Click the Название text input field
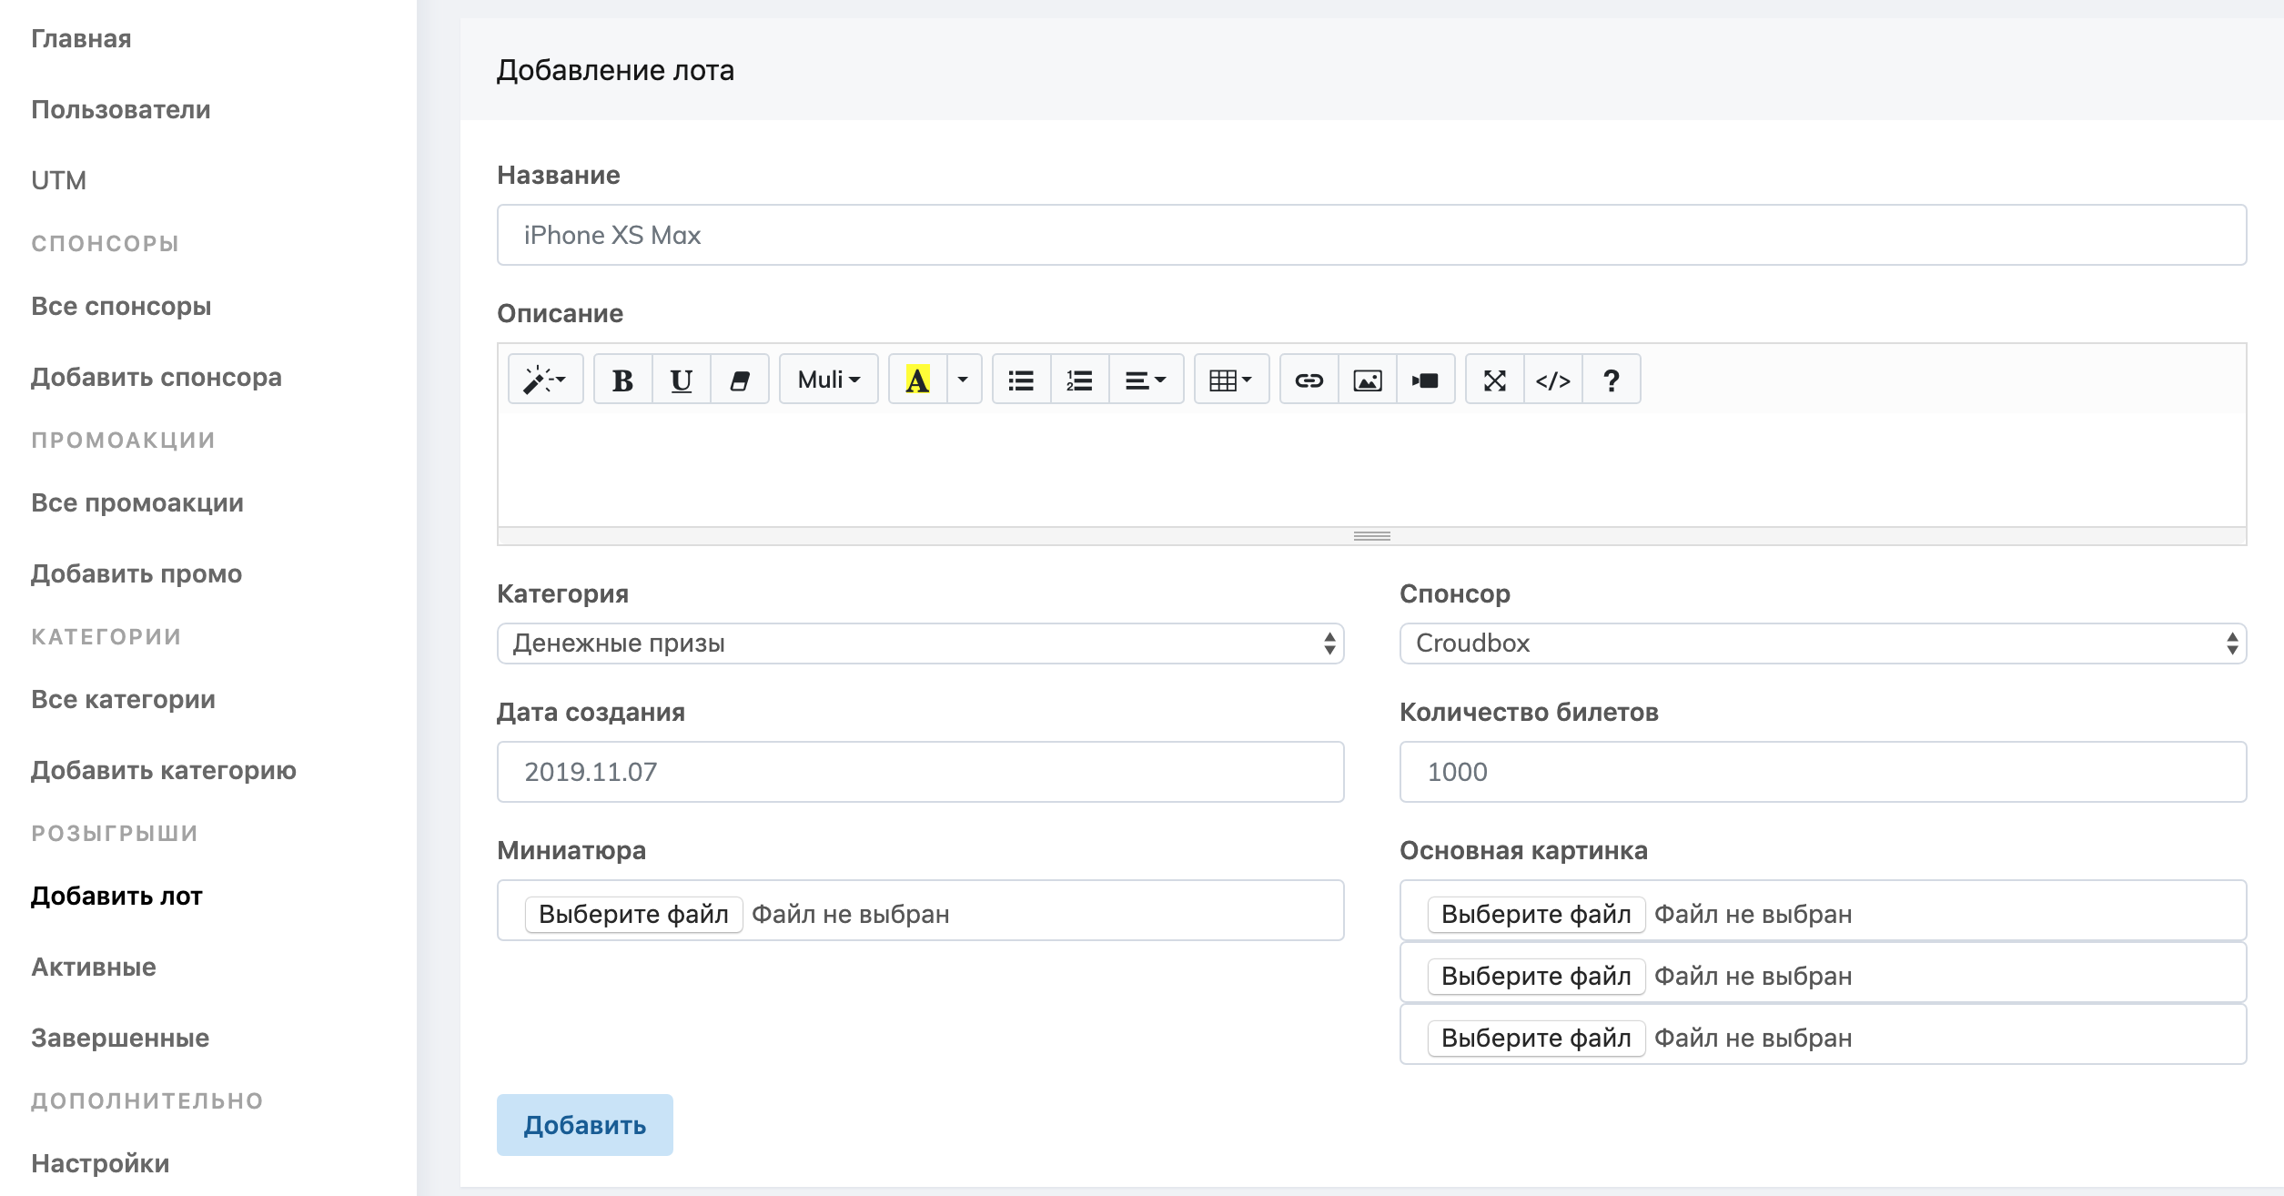 click(1371, 235)
